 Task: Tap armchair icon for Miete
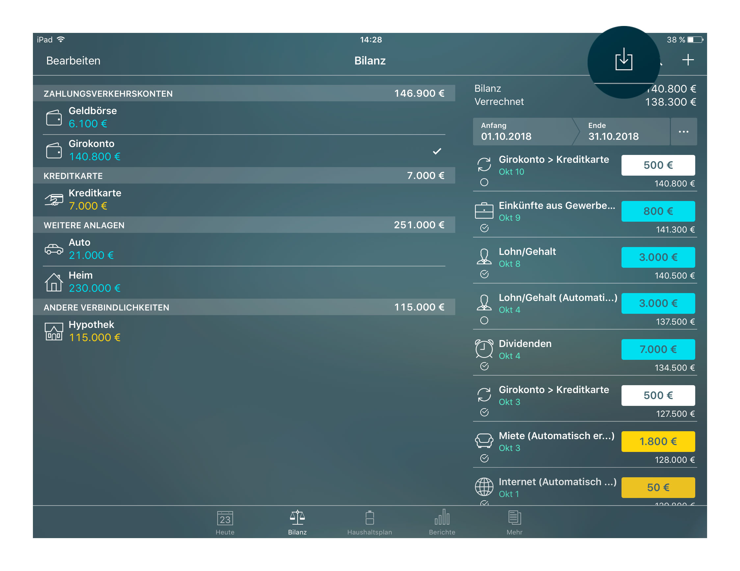pos(484,441)
